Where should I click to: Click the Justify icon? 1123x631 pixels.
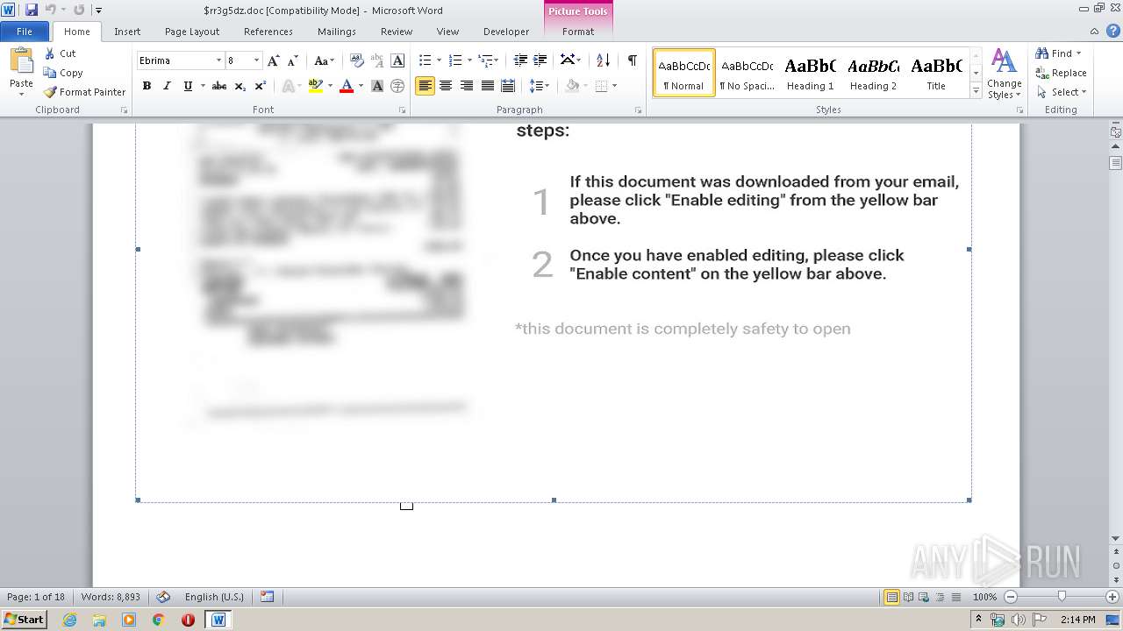(487, 86)
